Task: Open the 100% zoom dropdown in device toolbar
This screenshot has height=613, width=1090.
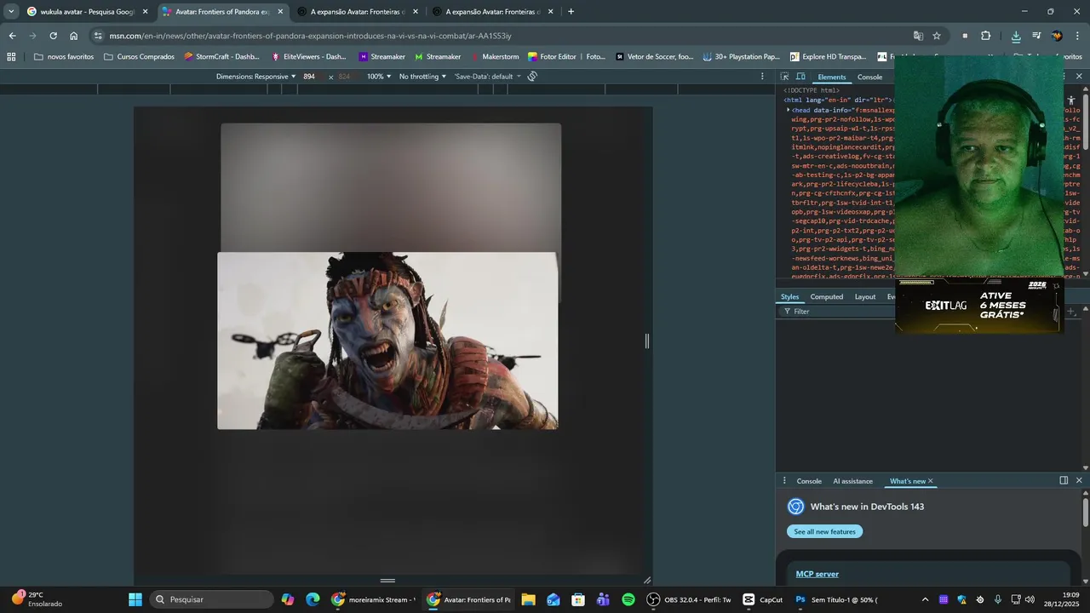Action: coord(379,77)
